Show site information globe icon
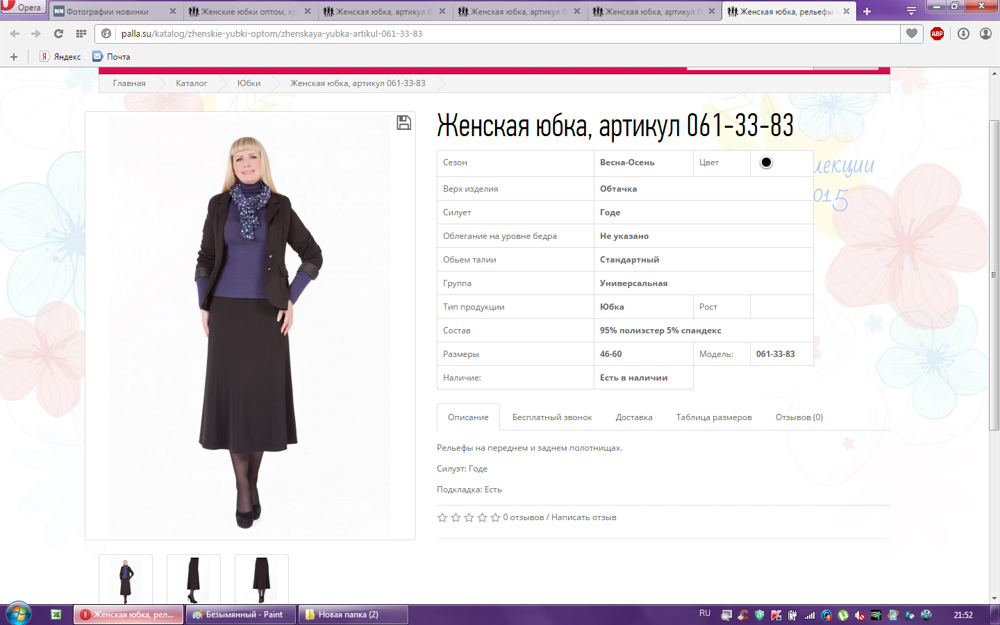 pyautogui.click(x=106, y=33)
